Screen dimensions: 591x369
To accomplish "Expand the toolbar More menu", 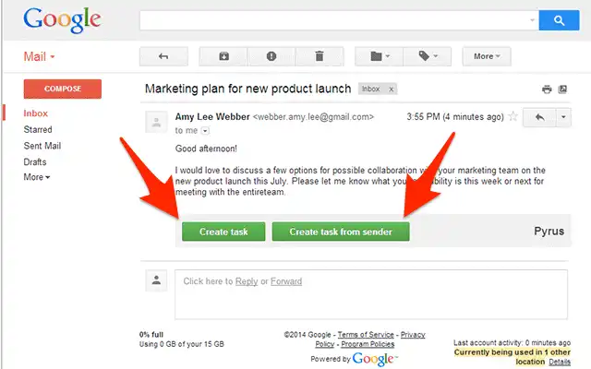I will (x=487, y=56).
